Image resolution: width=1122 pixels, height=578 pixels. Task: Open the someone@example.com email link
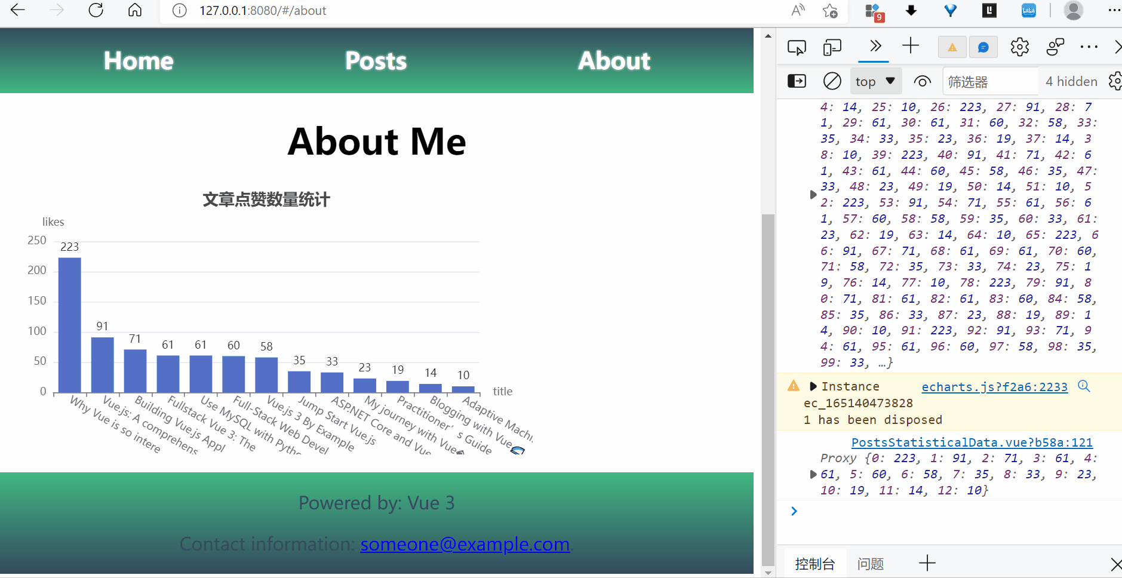[x=465, y=544]
